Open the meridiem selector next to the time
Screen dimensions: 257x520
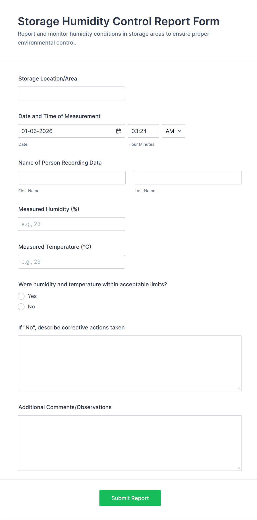point(173,131)
